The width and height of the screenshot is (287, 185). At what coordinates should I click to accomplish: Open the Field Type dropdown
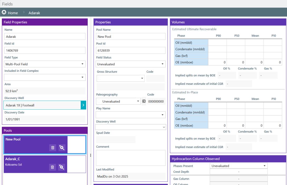pos(82,64)
